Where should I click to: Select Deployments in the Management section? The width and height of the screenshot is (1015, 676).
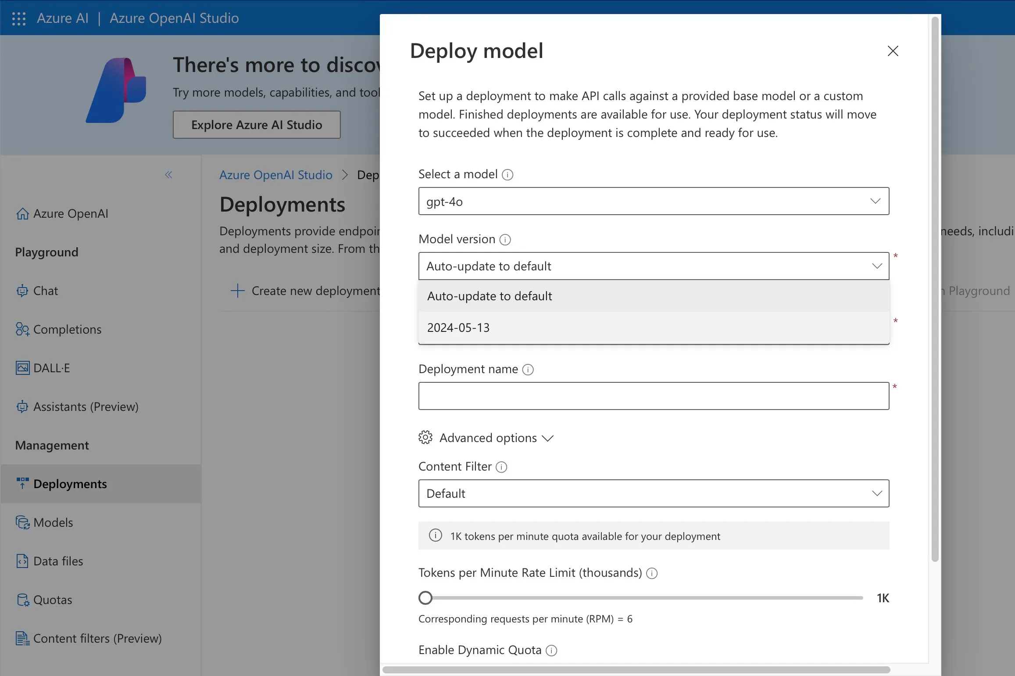[71, 484]
